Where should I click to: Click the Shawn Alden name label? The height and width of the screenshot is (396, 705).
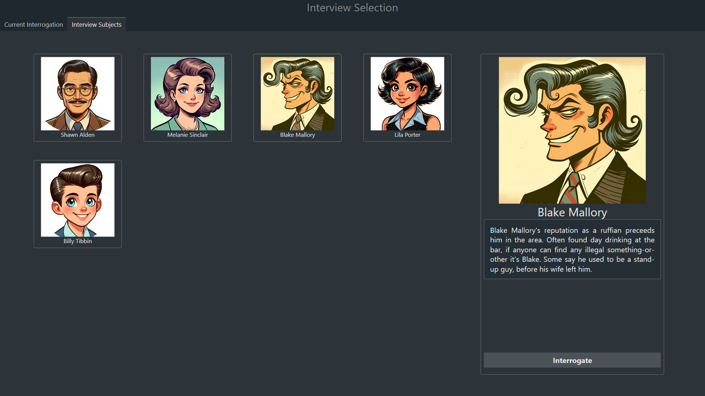tap(77, 135)
